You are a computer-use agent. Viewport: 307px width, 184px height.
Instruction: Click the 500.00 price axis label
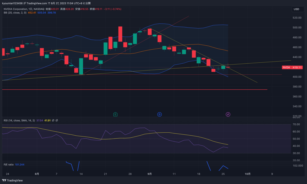[297, 27]
